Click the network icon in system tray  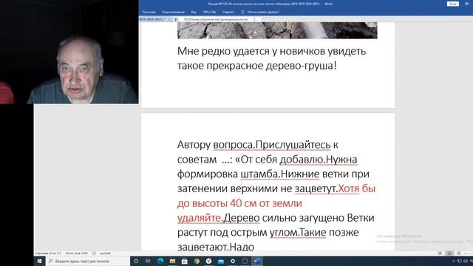pos(460,261)
